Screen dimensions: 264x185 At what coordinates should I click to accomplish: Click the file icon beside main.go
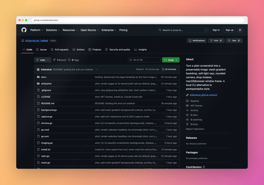click(x=38, y=156)
